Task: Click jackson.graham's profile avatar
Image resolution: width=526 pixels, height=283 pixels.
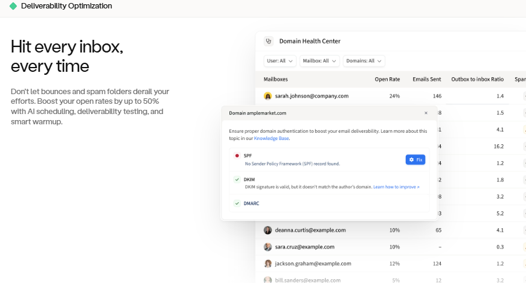Action: [268, 264]
